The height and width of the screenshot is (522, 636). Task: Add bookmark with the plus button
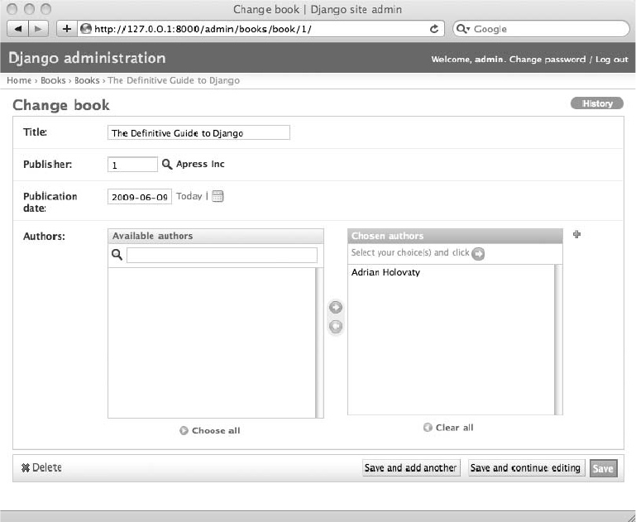[66, 29]
